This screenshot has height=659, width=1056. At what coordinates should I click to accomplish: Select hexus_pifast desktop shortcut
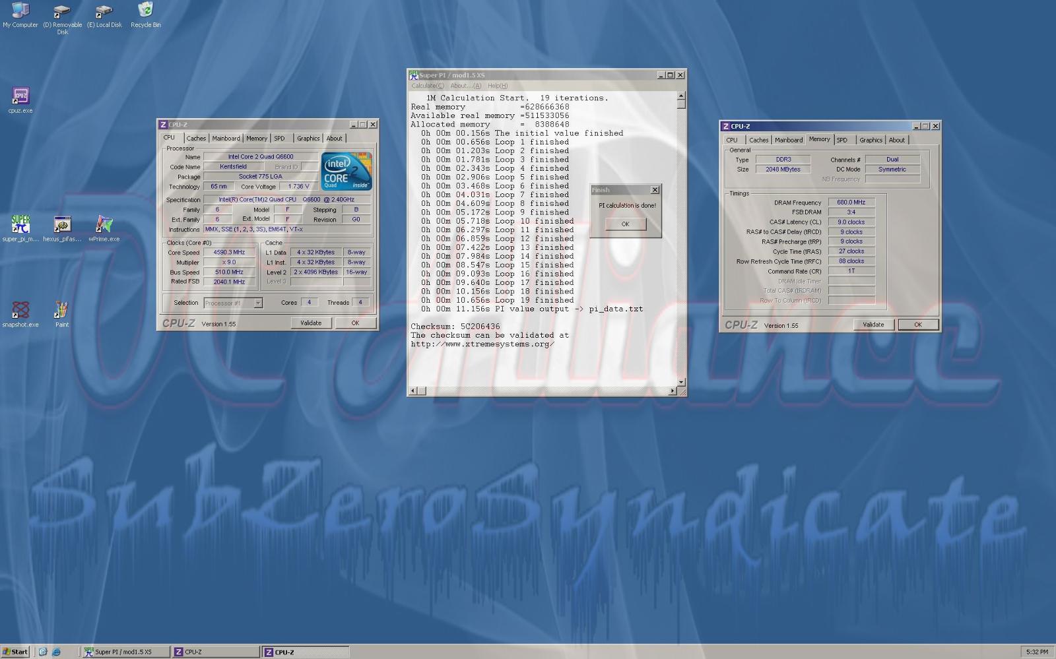point(62,228)
